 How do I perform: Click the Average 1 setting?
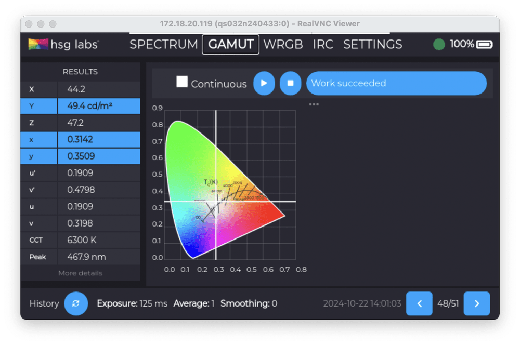194,303
